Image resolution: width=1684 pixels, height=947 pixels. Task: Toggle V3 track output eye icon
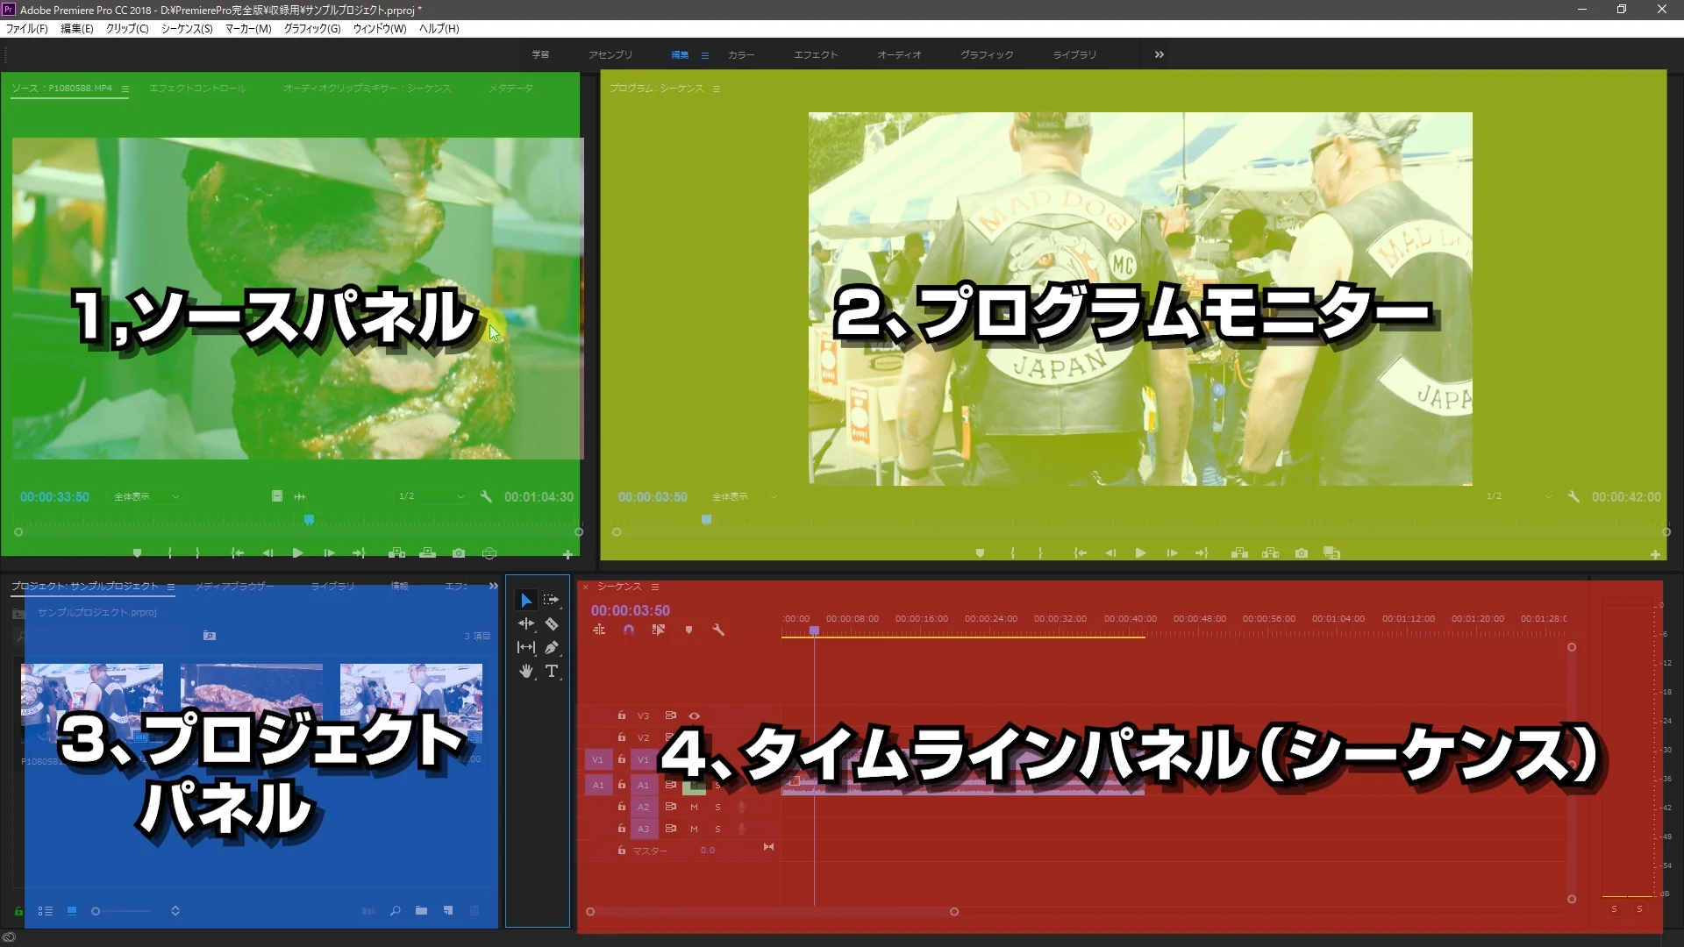[x=694, y=716]
